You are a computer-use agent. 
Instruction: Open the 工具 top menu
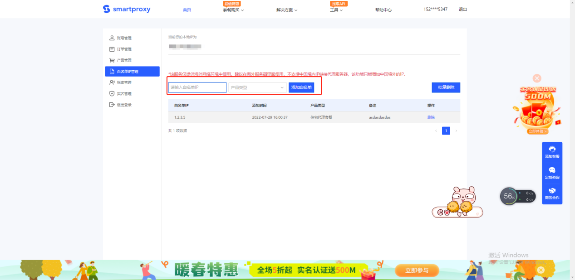tap(336, 10)
